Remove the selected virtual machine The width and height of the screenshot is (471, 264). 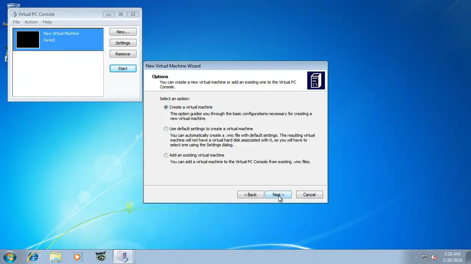click(x=123, y=54)
